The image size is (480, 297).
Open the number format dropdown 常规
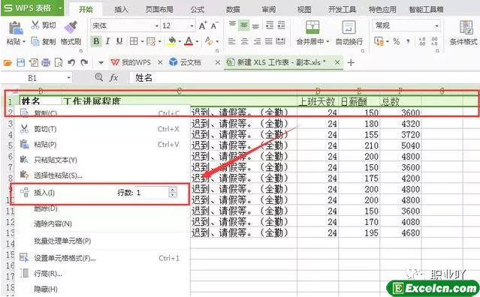coord(437,26)
